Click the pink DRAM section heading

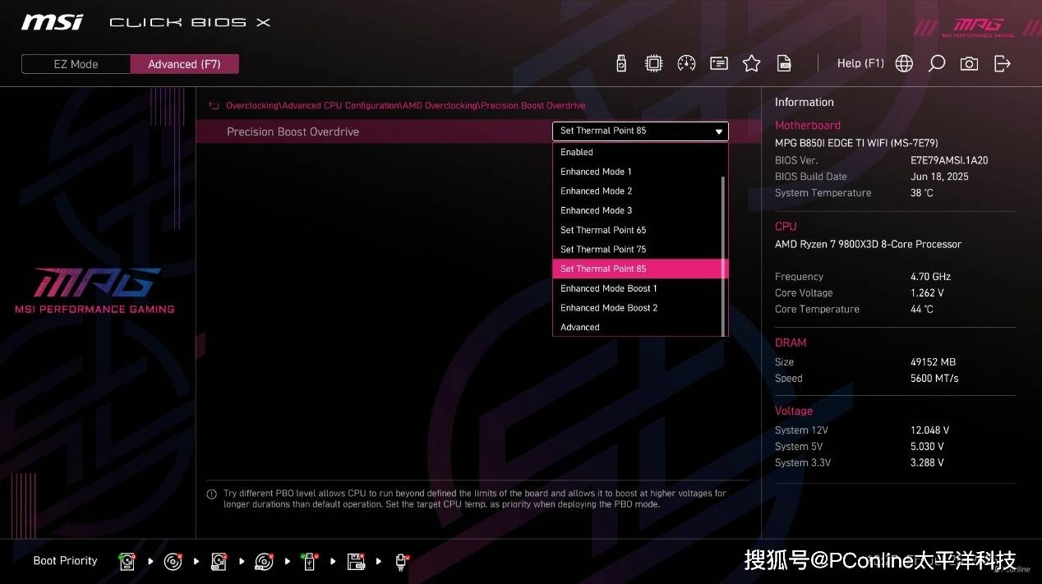791,343
